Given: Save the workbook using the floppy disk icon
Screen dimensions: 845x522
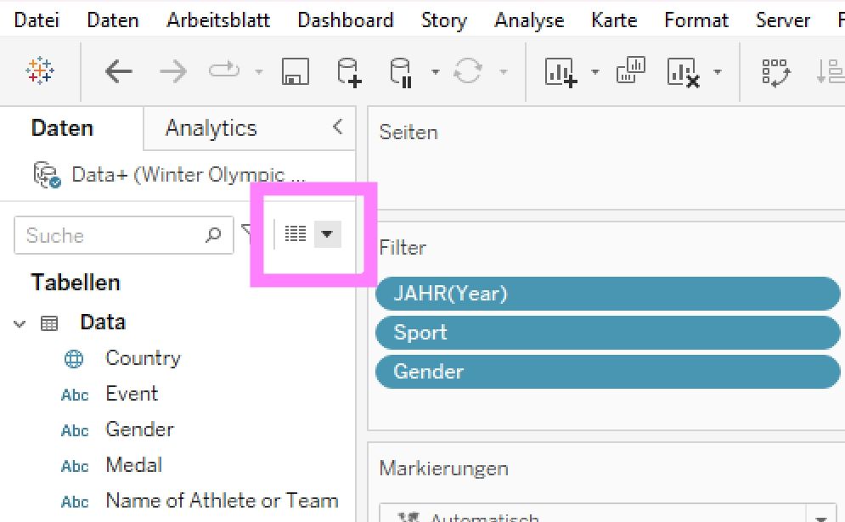Looking at the screenshot, I should [295, 72].
